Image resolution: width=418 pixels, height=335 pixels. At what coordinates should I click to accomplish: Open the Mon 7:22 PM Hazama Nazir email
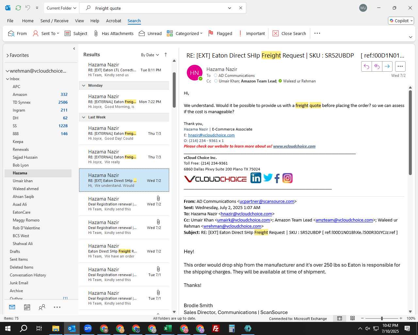coord(124,101)
